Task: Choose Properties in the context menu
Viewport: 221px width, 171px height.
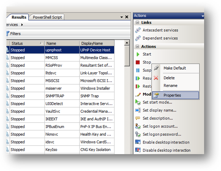Action: point(172,95)
